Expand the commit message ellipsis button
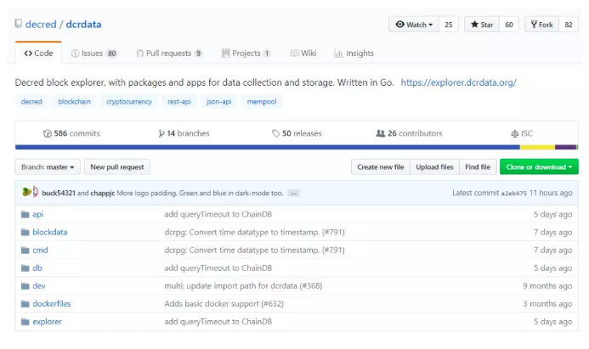This screenshot has height=349, width=589. [293, 194]
